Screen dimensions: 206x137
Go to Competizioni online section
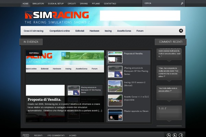click(x=59, y=31)
